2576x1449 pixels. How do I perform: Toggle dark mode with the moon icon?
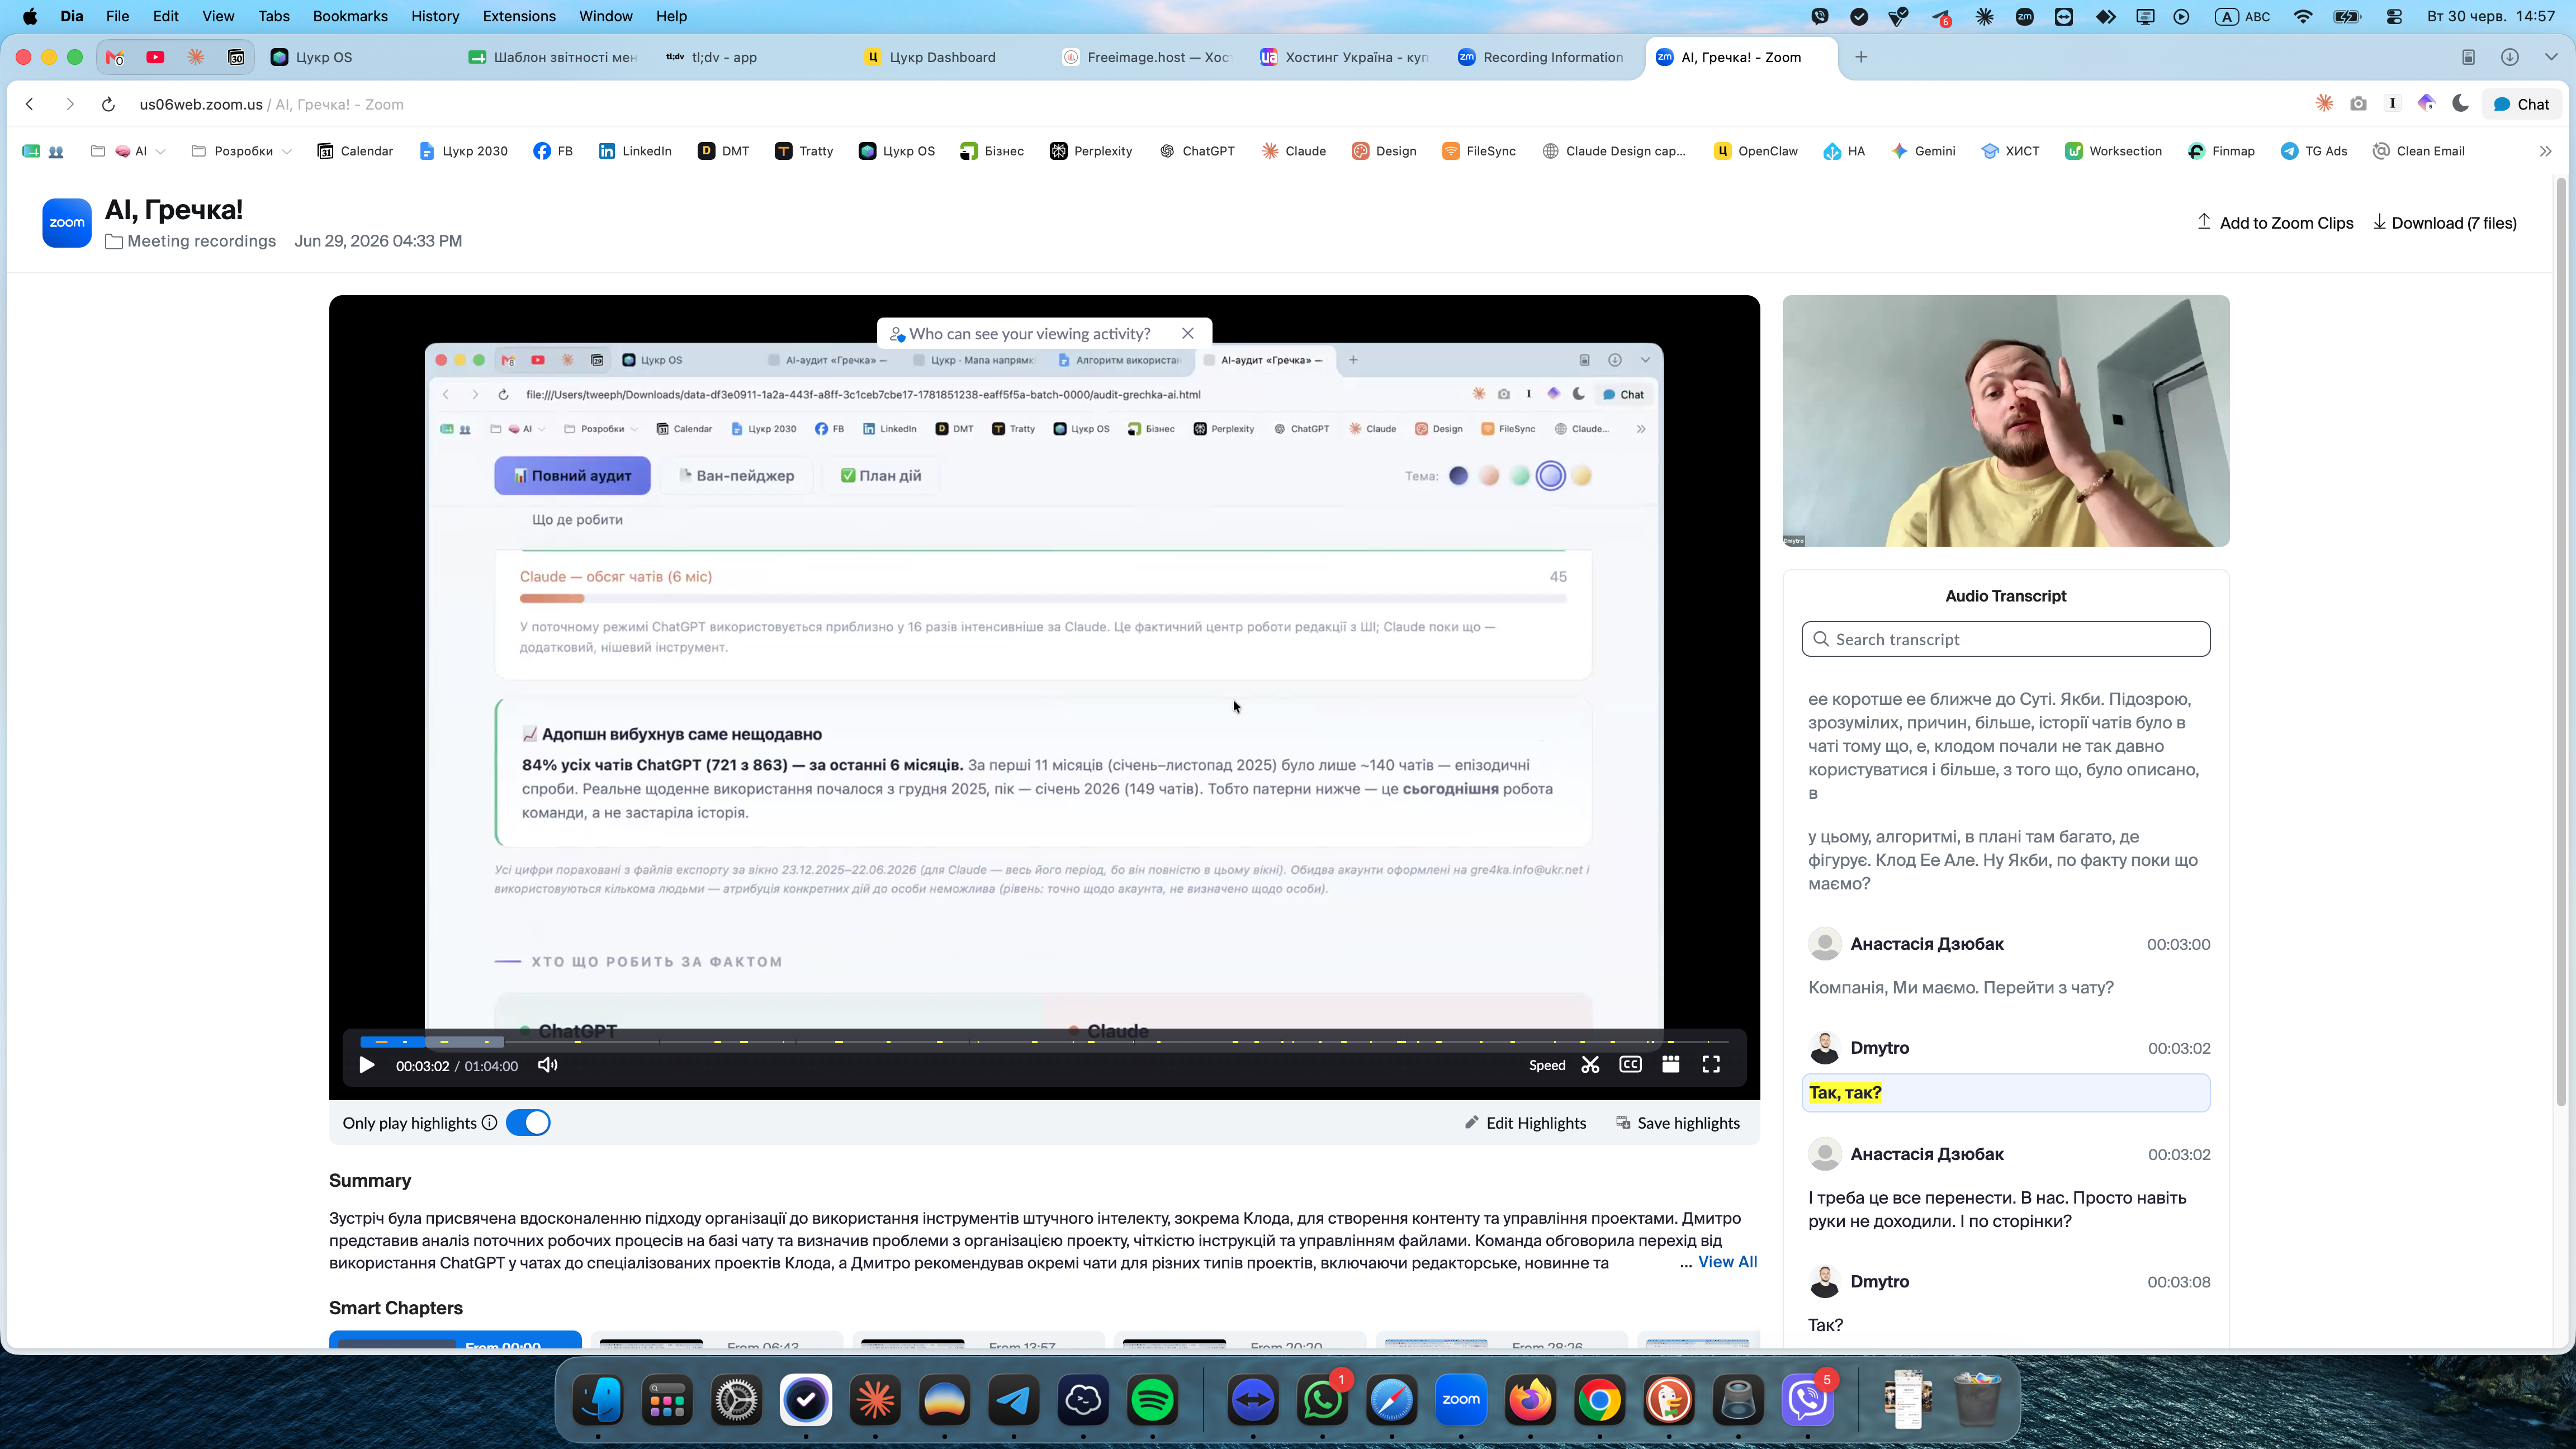(x=2461, y=104)
